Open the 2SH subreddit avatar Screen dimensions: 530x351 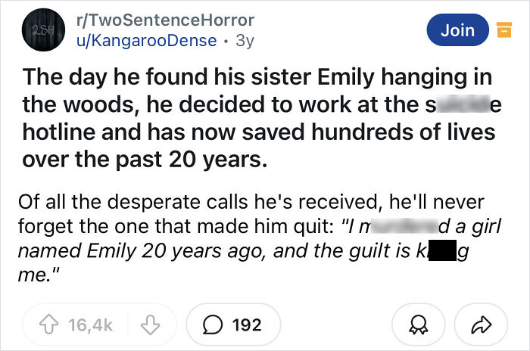[x=43, y=30]
